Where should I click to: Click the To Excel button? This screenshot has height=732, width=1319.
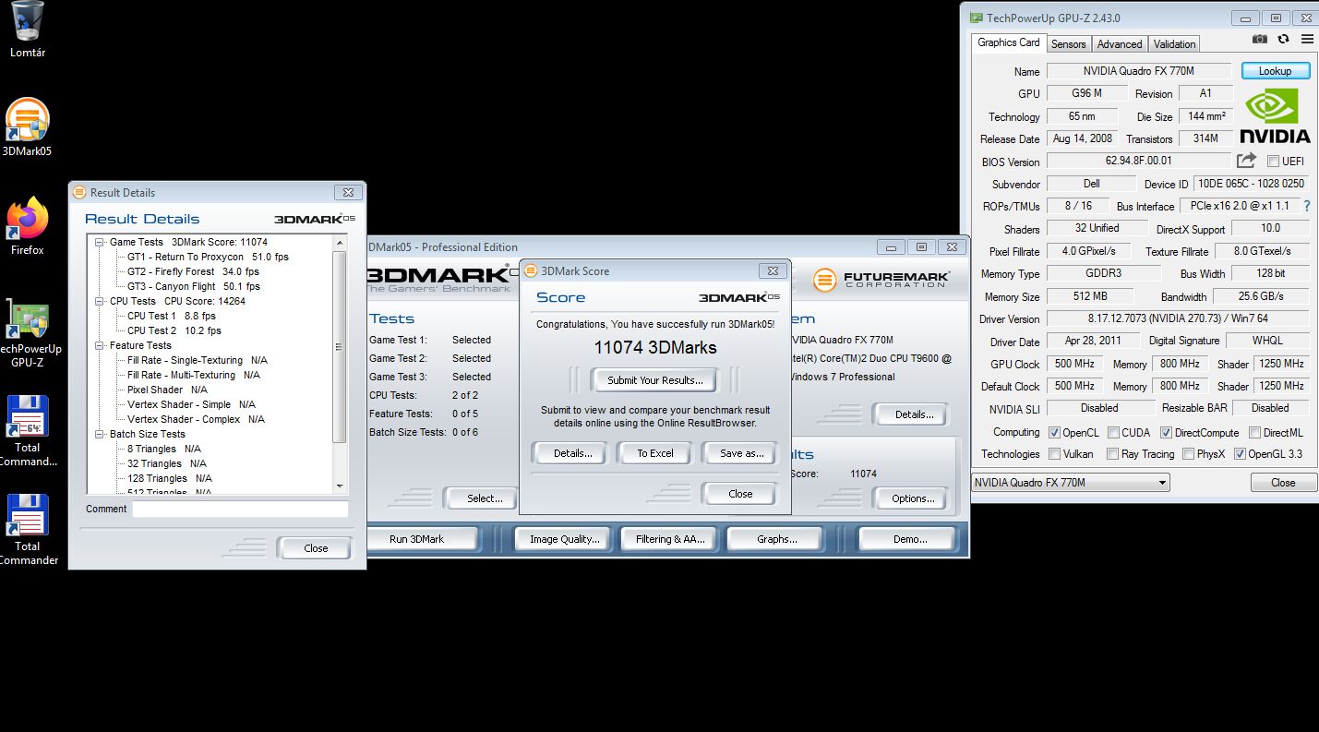pos(655,453)
